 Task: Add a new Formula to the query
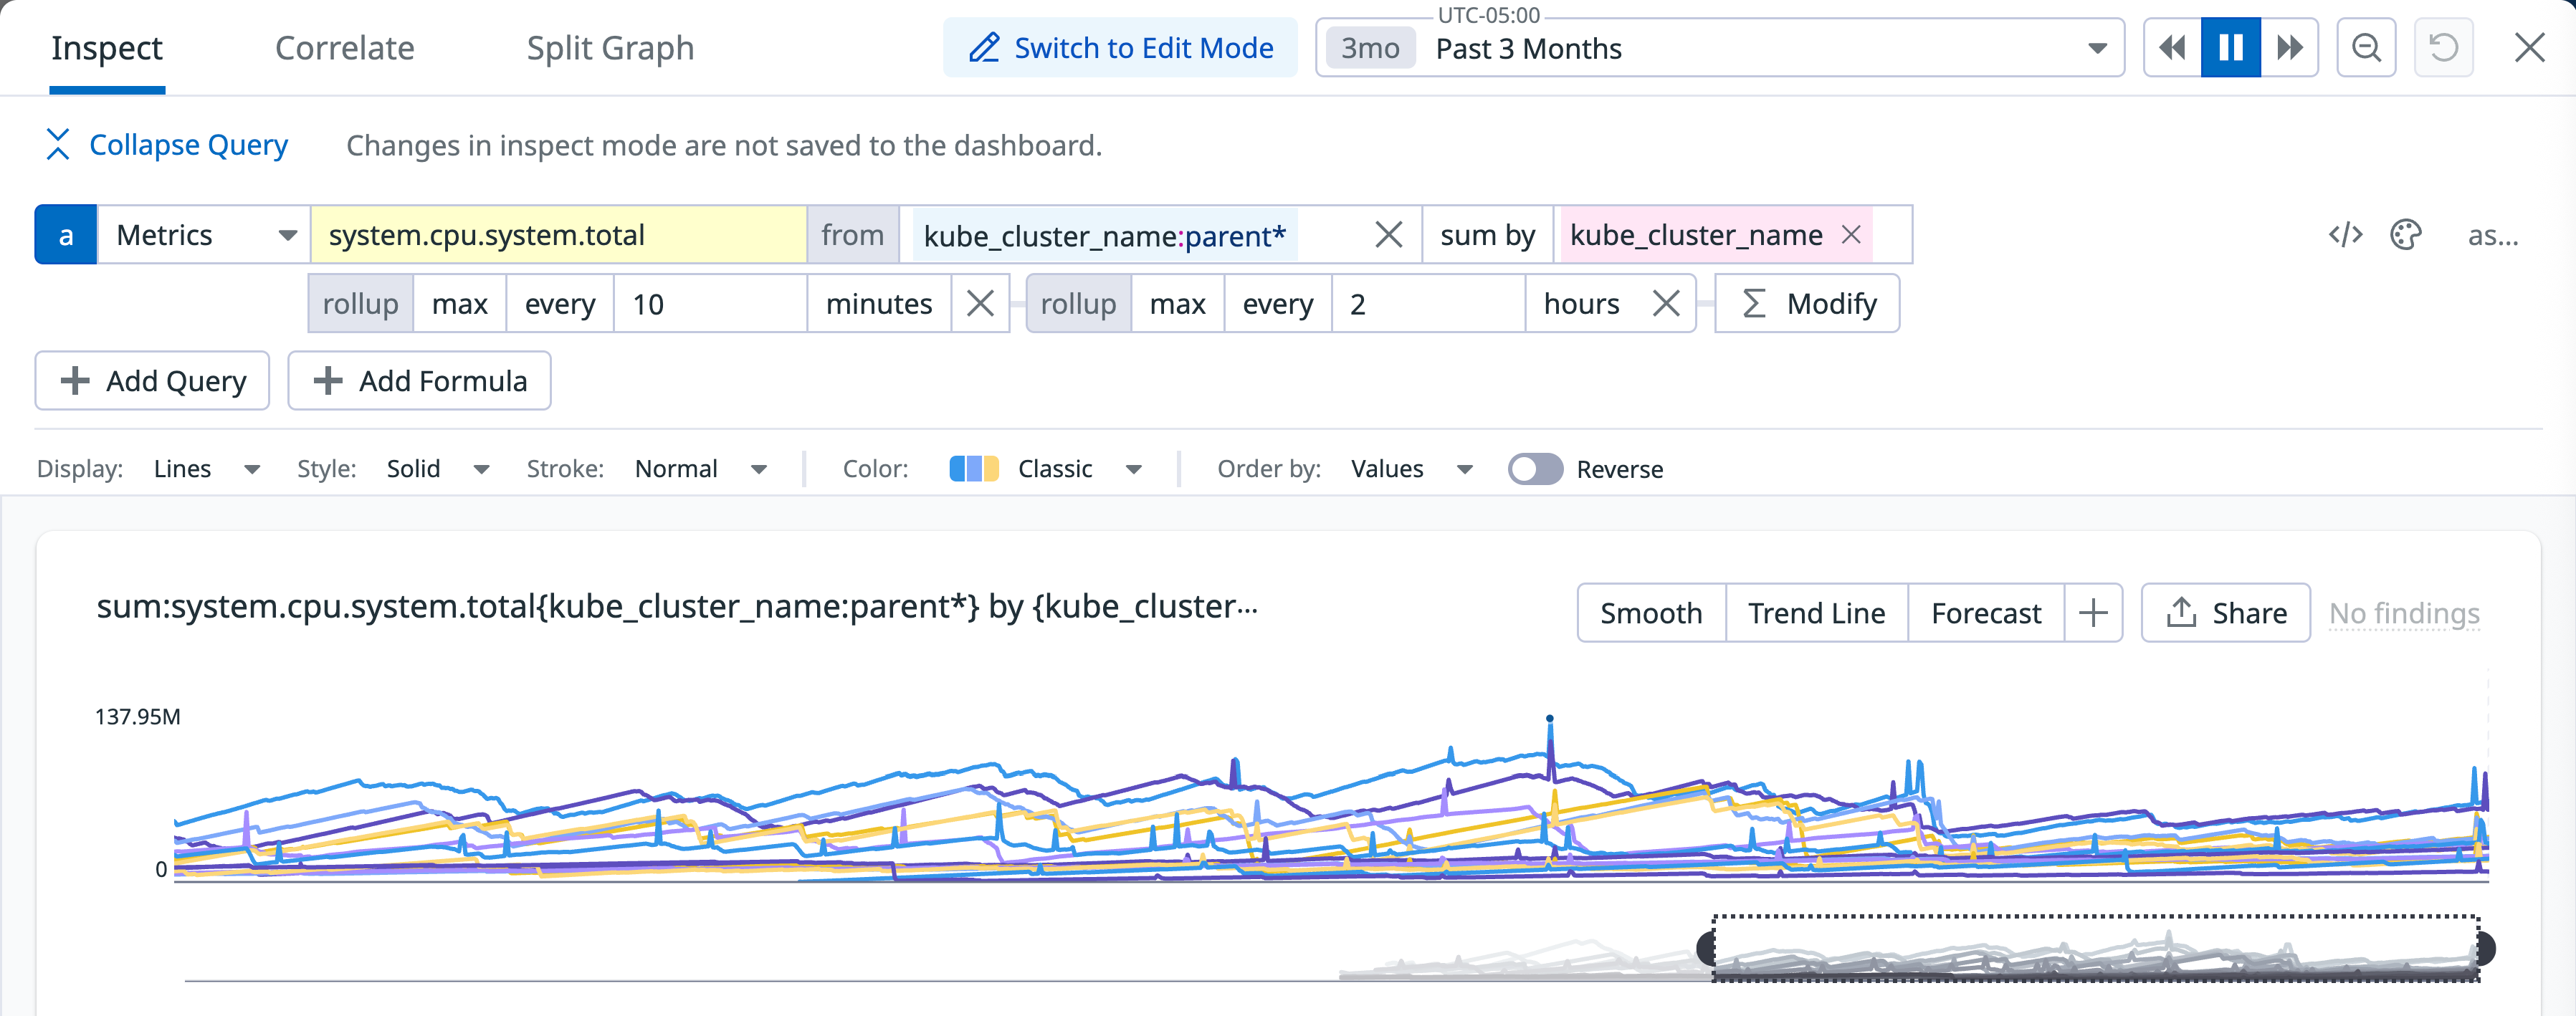pos(419,380)
